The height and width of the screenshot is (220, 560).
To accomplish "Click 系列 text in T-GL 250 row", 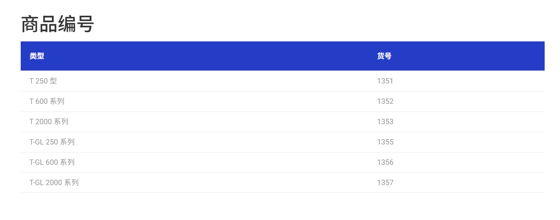I will [67, 142].
